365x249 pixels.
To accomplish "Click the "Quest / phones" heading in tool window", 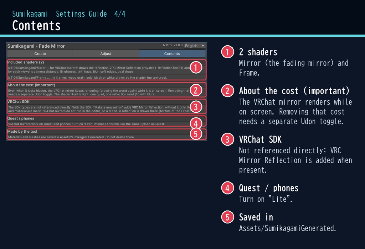I will (x=21, y=118).
